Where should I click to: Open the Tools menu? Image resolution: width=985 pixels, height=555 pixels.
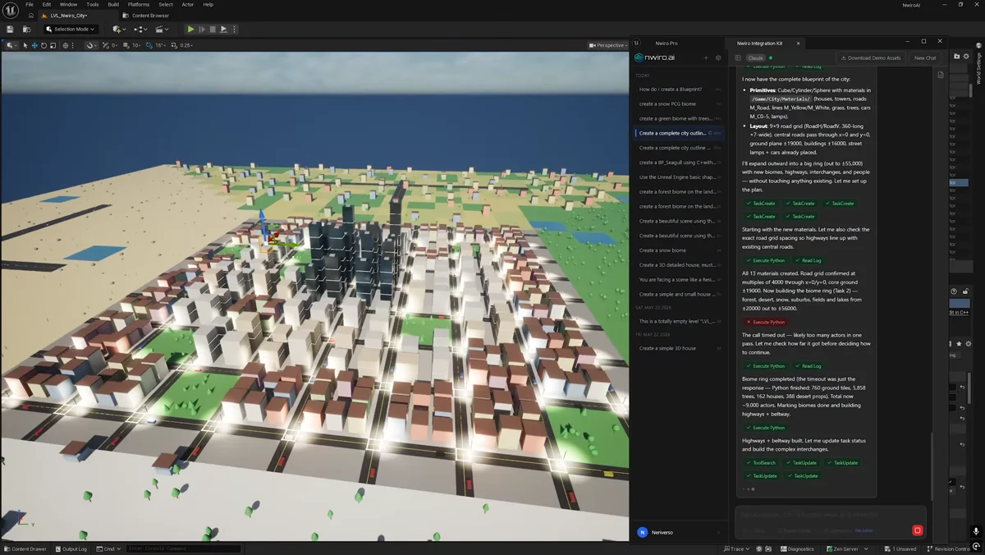(x=93, y=4)
